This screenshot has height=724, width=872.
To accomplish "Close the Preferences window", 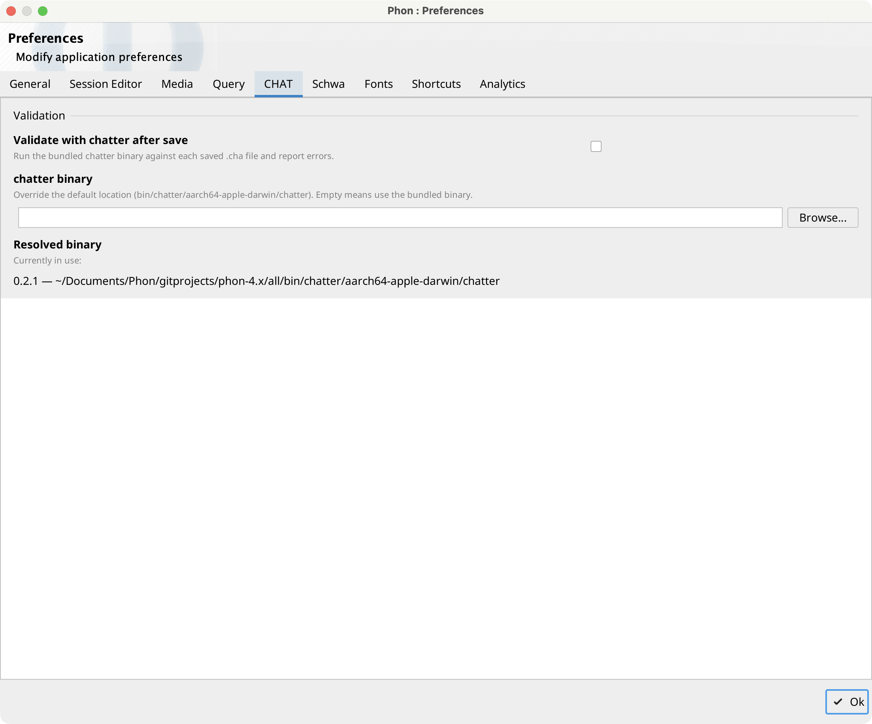I will [x=11, y=11].
